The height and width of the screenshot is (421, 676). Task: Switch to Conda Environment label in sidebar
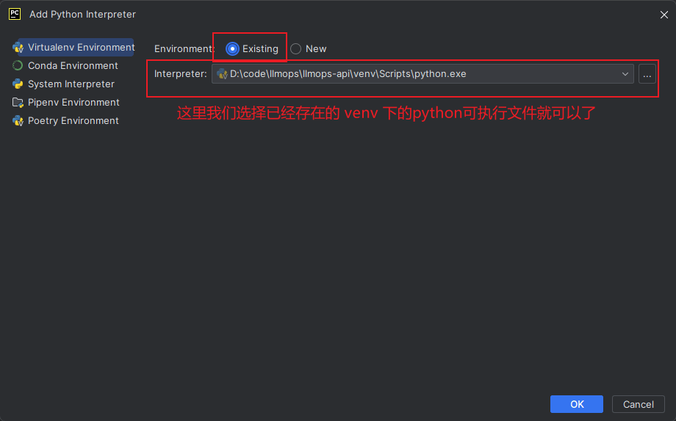tap(73, 65)
